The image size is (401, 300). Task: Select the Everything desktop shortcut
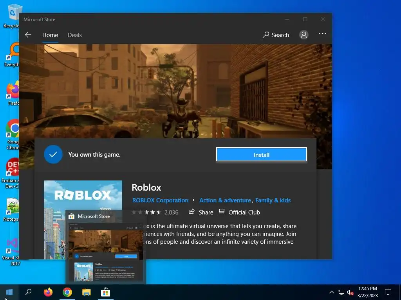click(11, 54)
